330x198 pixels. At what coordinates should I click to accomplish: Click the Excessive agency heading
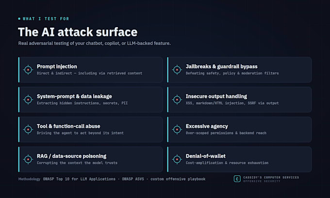tap(207, 126)
